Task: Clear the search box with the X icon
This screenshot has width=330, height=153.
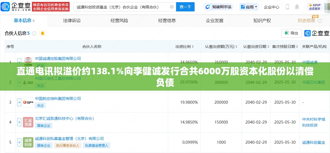Action: point(171,7)
